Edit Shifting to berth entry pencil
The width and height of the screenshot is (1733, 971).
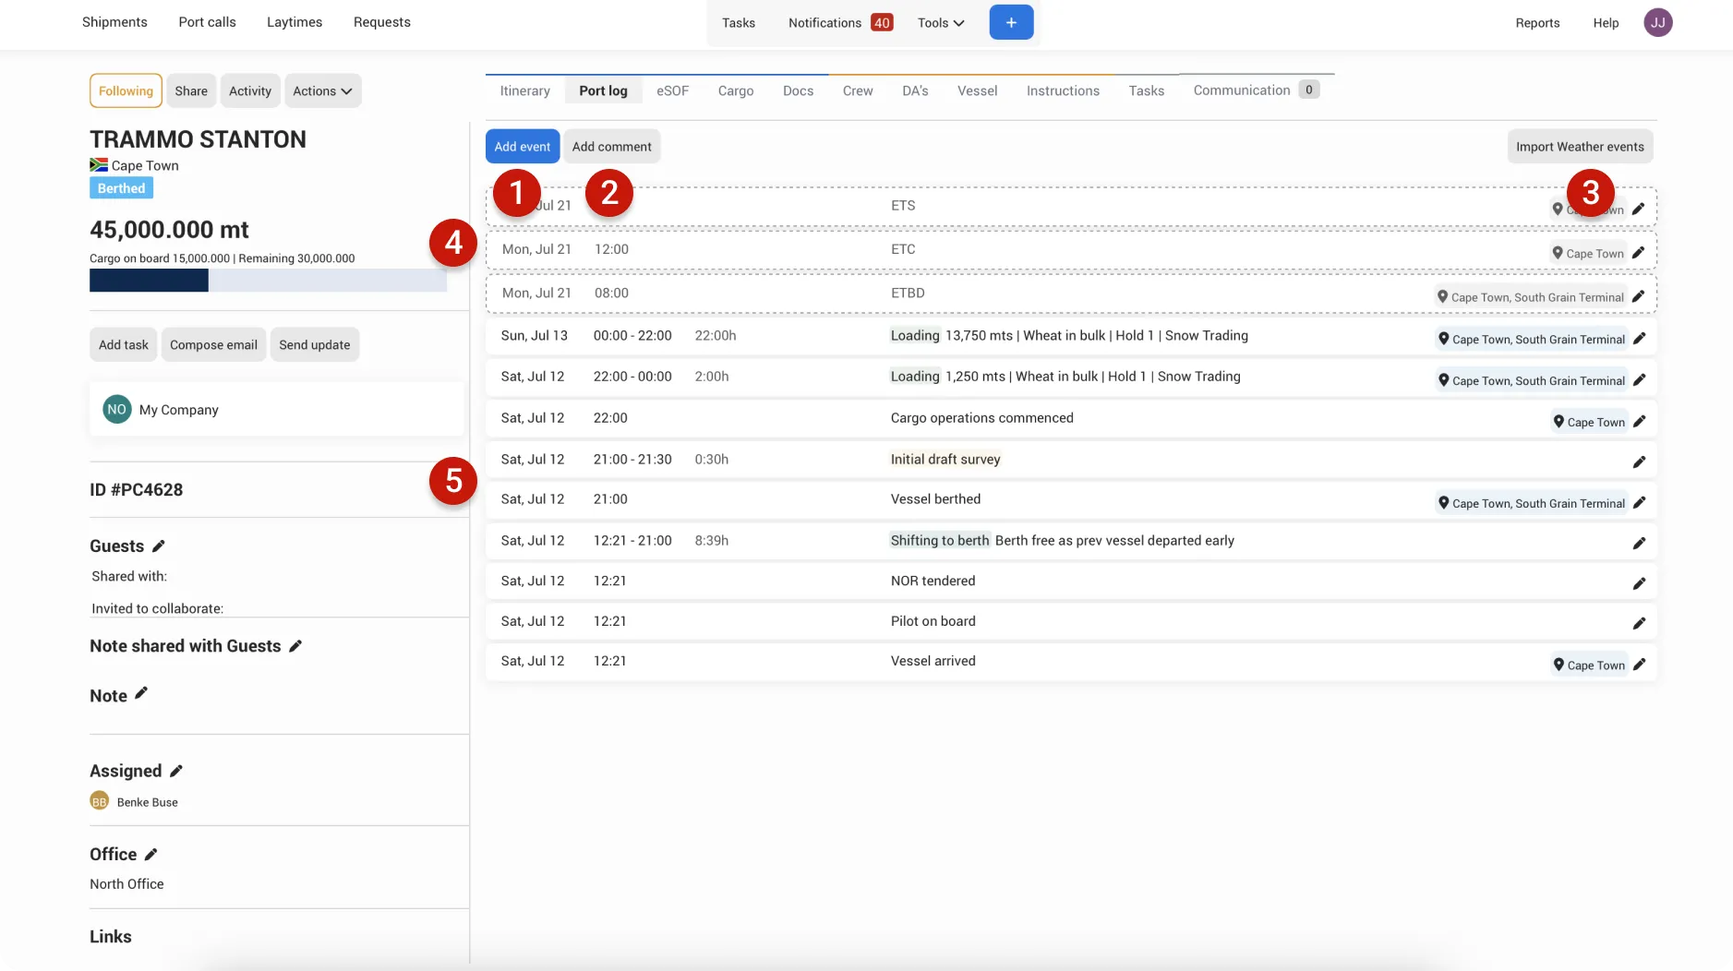1639,543
